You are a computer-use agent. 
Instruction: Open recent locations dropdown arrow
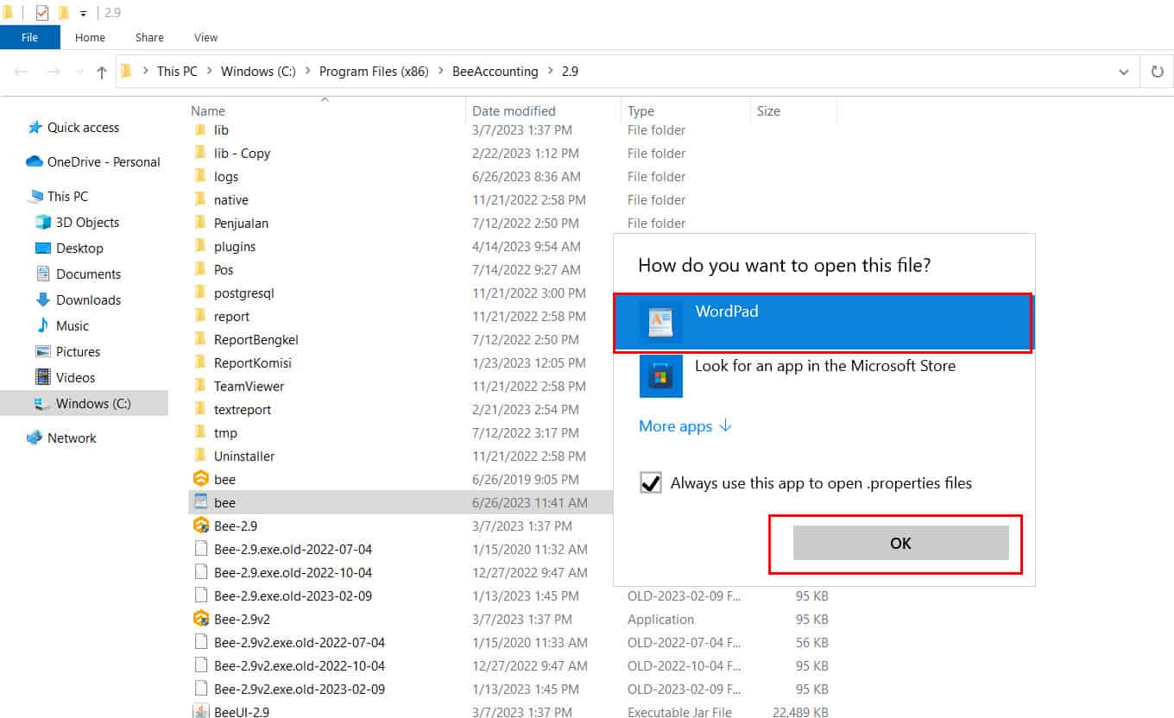point(80,72)
